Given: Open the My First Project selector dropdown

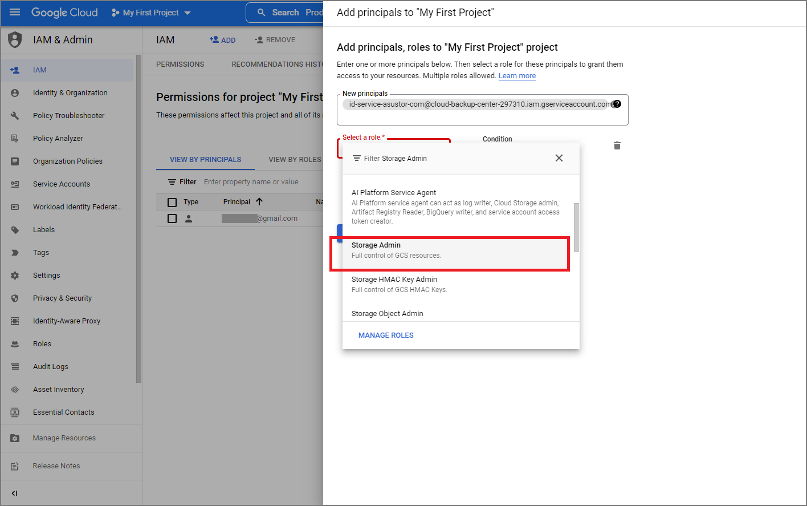Looking at the screenshot, I should pyautogui.click(x=151, y=13).
